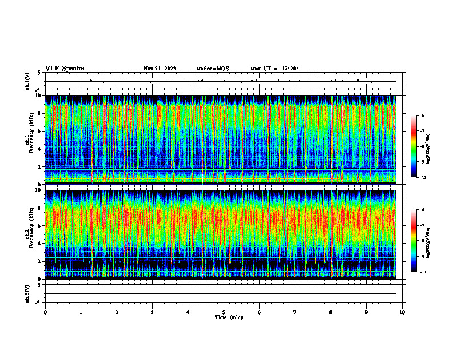The height and width of the screenshot is (350, 453).
Task: Select the "start UT = 12:20: 1" text
Action: [276, 69]
